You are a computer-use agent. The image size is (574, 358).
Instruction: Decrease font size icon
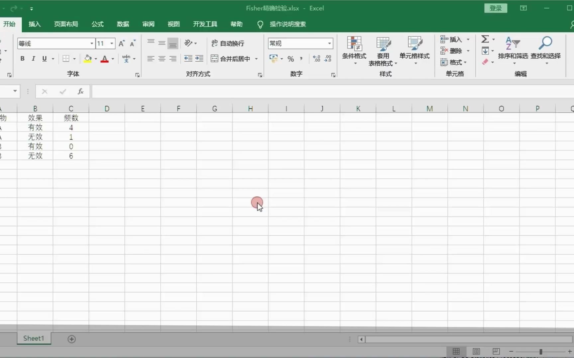point(133,43)
